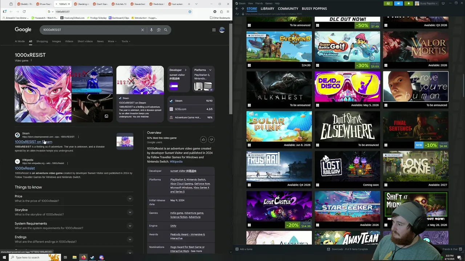Open the Google apps grid
The image size is (465, 261).
point(214,30)
